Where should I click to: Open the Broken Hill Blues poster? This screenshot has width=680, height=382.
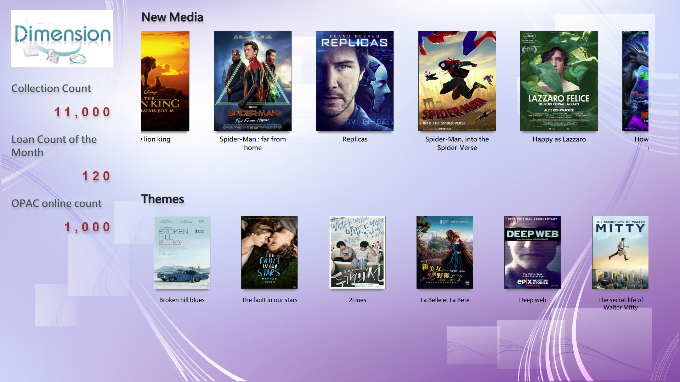point(182,252)
